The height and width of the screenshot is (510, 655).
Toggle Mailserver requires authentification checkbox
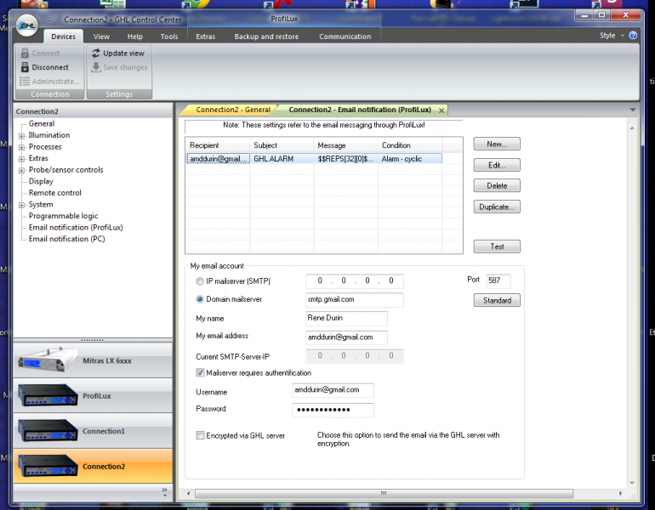coord(200,372)
